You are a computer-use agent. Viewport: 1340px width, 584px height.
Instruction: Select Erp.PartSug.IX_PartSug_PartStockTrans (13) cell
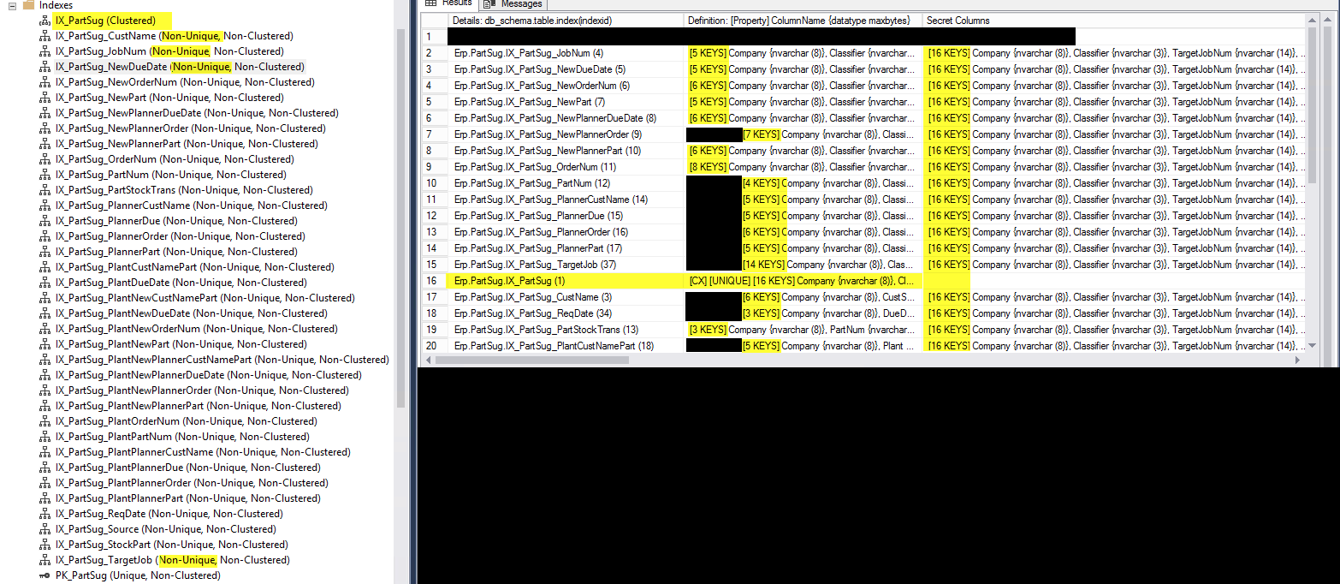point(565,330)
